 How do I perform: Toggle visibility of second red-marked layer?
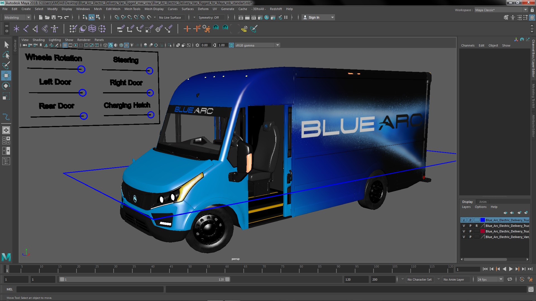click(x=463, y=231)
